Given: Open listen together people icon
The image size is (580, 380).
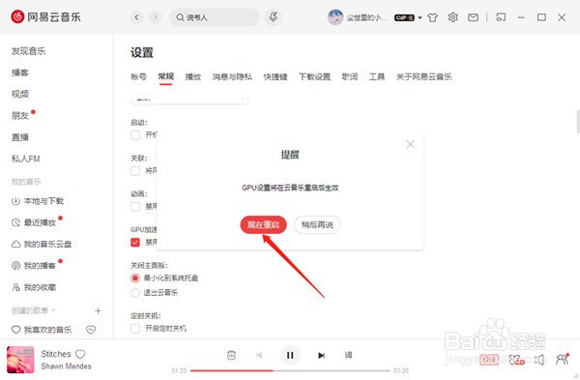Looking at the screenshot, I should point(563,359).
